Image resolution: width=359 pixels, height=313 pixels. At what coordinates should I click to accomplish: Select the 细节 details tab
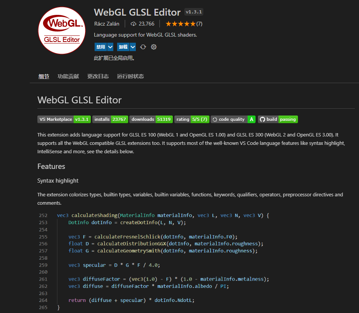pyautogui.click(x=44, y=76)
